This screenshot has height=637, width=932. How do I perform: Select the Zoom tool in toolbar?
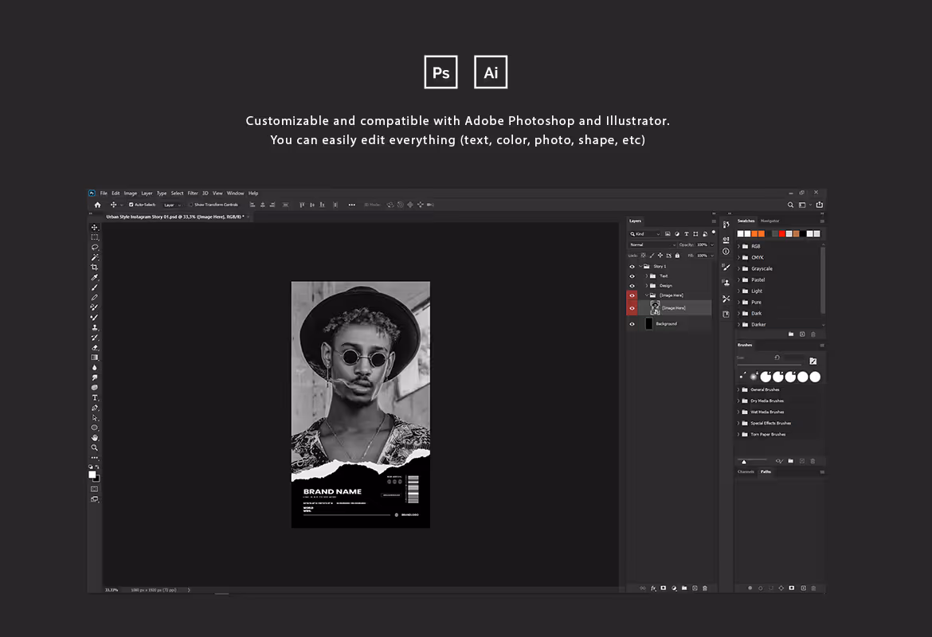pyautogui.click(x=95, y=447)
